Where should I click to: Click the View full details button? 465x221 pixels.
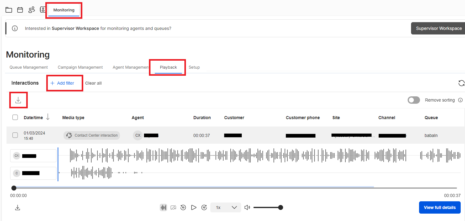tap(439, 207)
